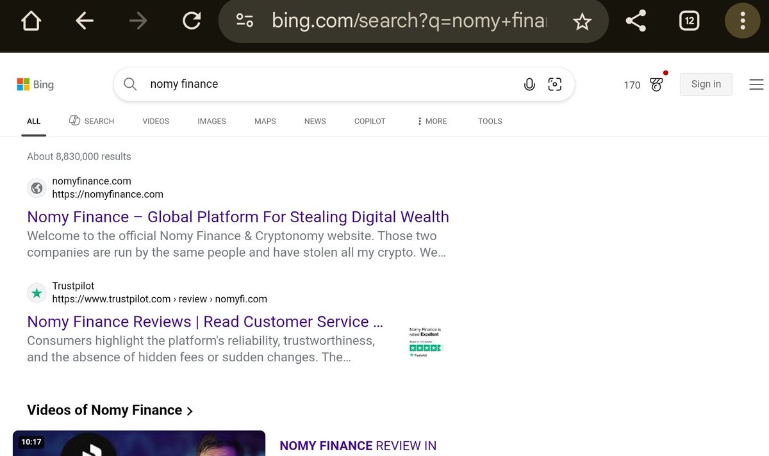The height and width of the screenshot is (456, 769).
Task: Open visual search camera icon
Action: [555, 85]
